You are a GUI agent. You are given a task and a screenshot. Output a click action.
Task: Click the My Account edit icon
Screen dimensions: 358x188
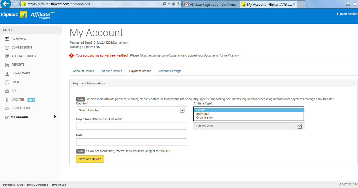[x=7, y=117]
